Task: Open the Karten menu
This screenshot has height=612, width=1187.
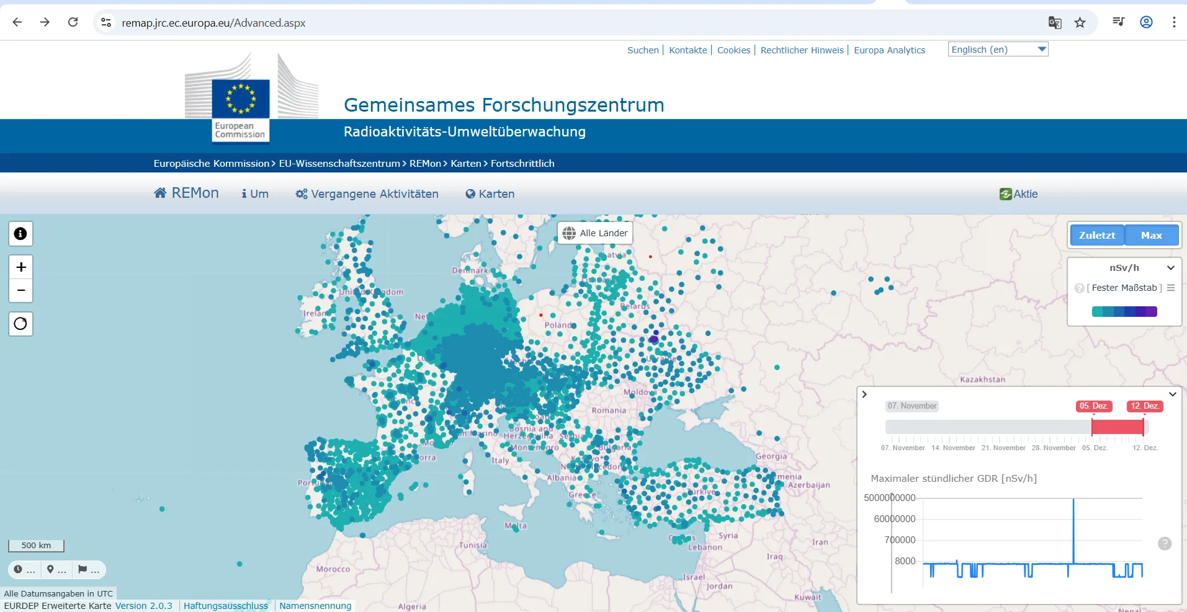Action: (x=490, y=194)
